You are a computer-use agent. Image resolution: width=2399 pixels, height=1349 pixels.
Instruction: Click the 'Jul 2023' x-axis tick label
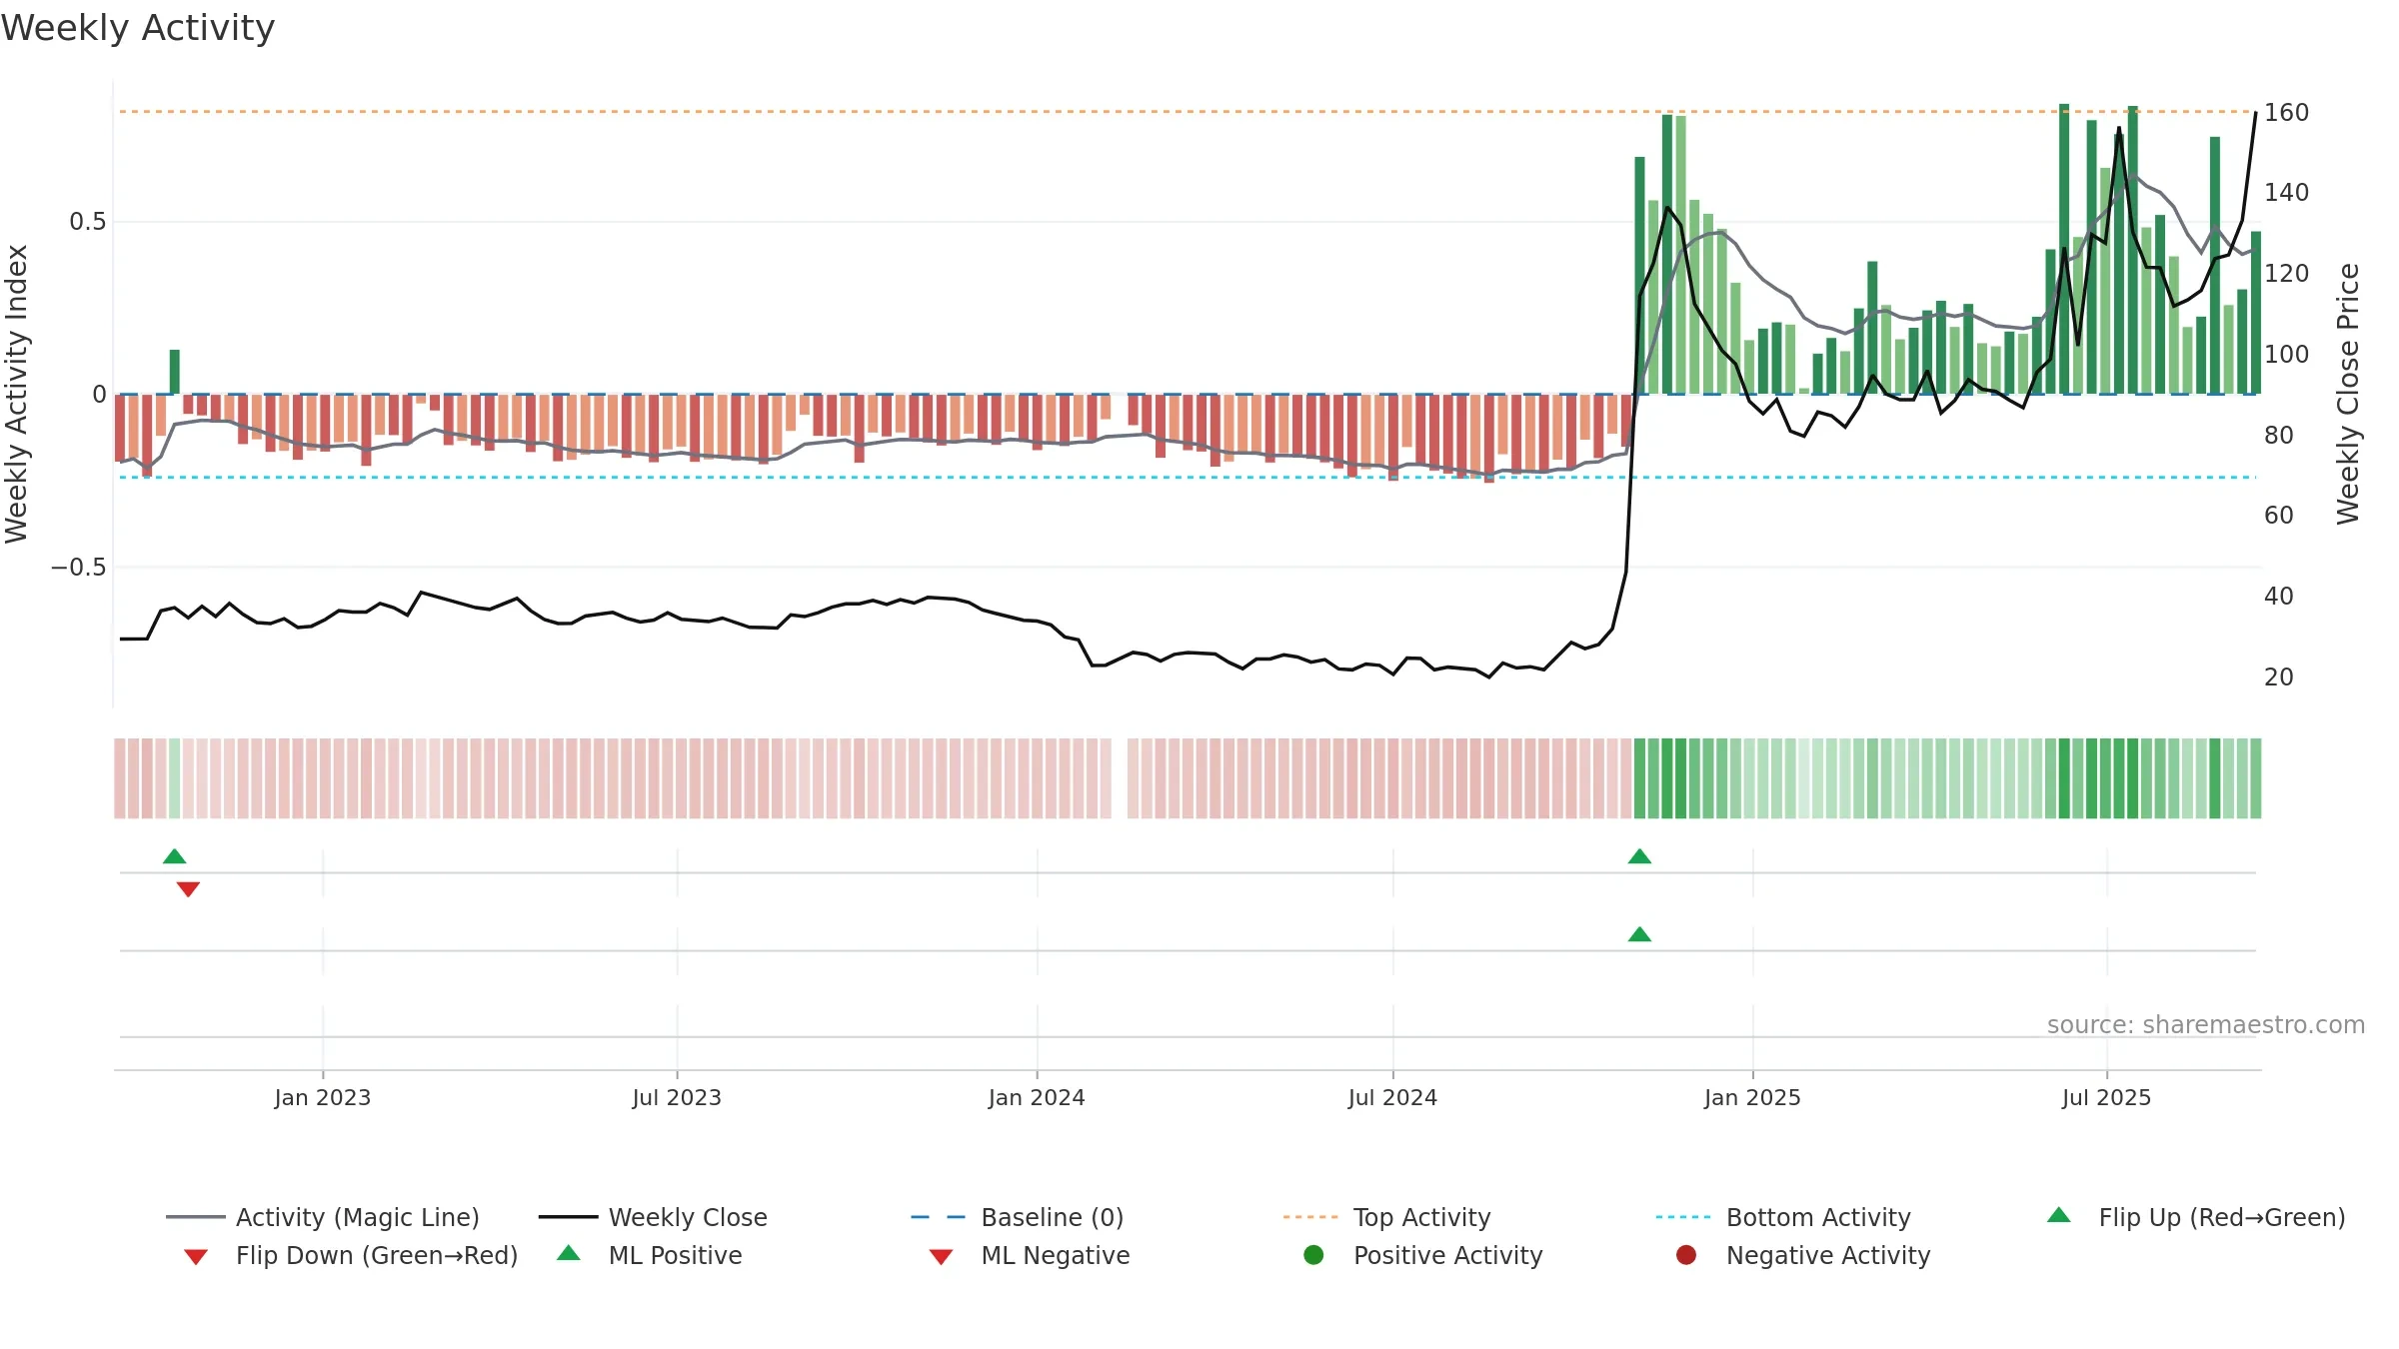pos(677,1097)
